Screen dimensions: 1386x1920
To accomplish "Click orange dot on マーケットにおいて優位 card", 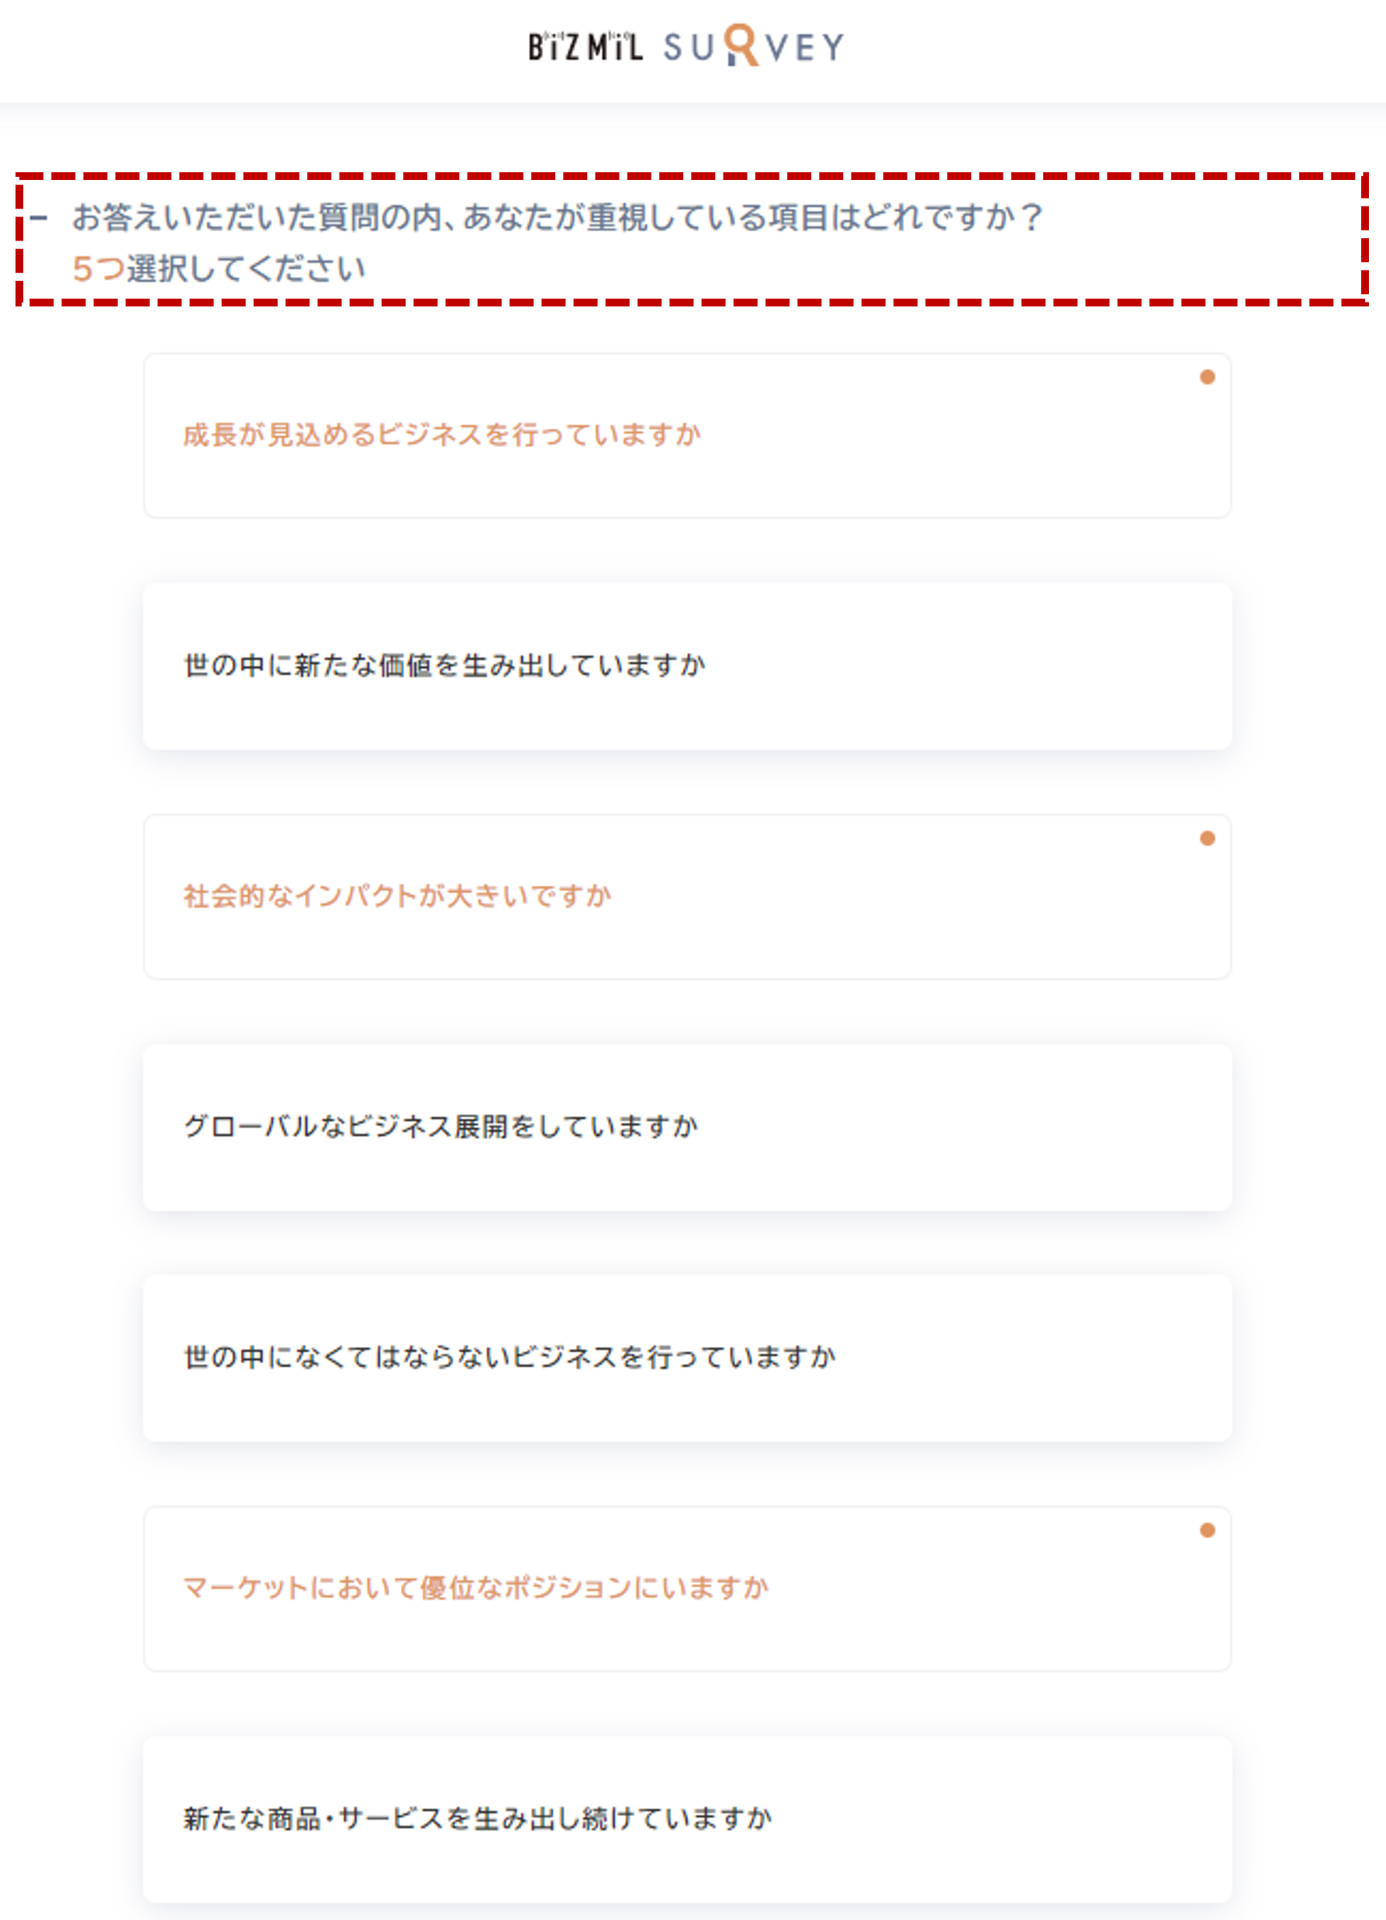I will tap(1207, 1530).
